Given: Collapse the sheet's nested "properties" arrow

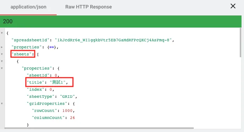Looking at the screenshot, I should [x=2, y=68].
